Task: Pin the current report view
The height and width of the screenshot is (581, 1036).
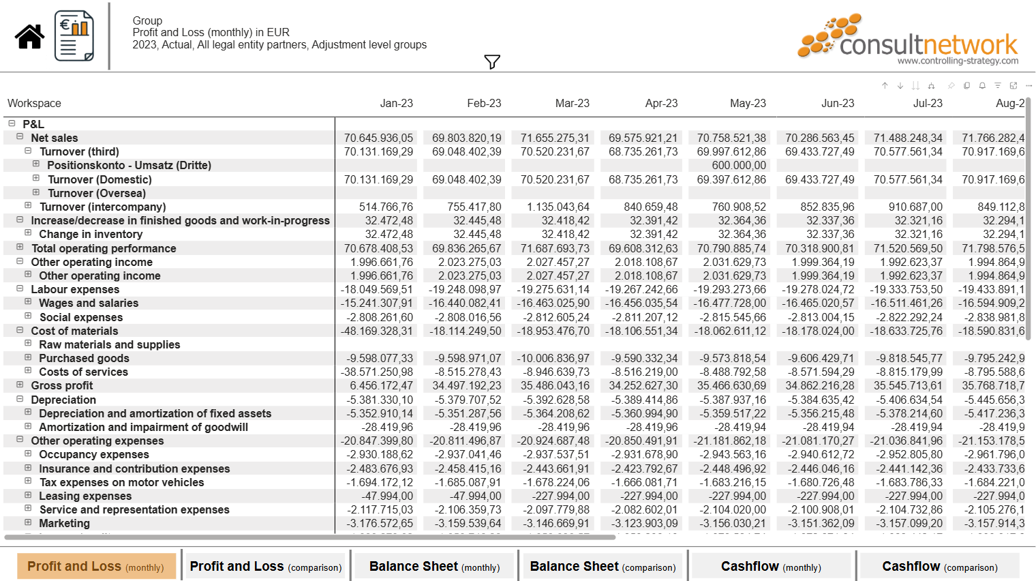Action: click(951, 85)
